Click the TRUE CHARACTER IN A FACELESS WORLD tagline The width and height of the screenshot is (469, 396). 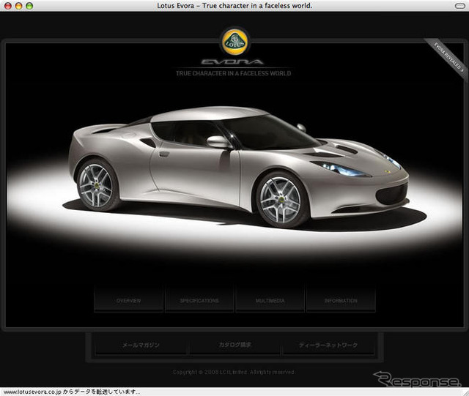(233, 73)
